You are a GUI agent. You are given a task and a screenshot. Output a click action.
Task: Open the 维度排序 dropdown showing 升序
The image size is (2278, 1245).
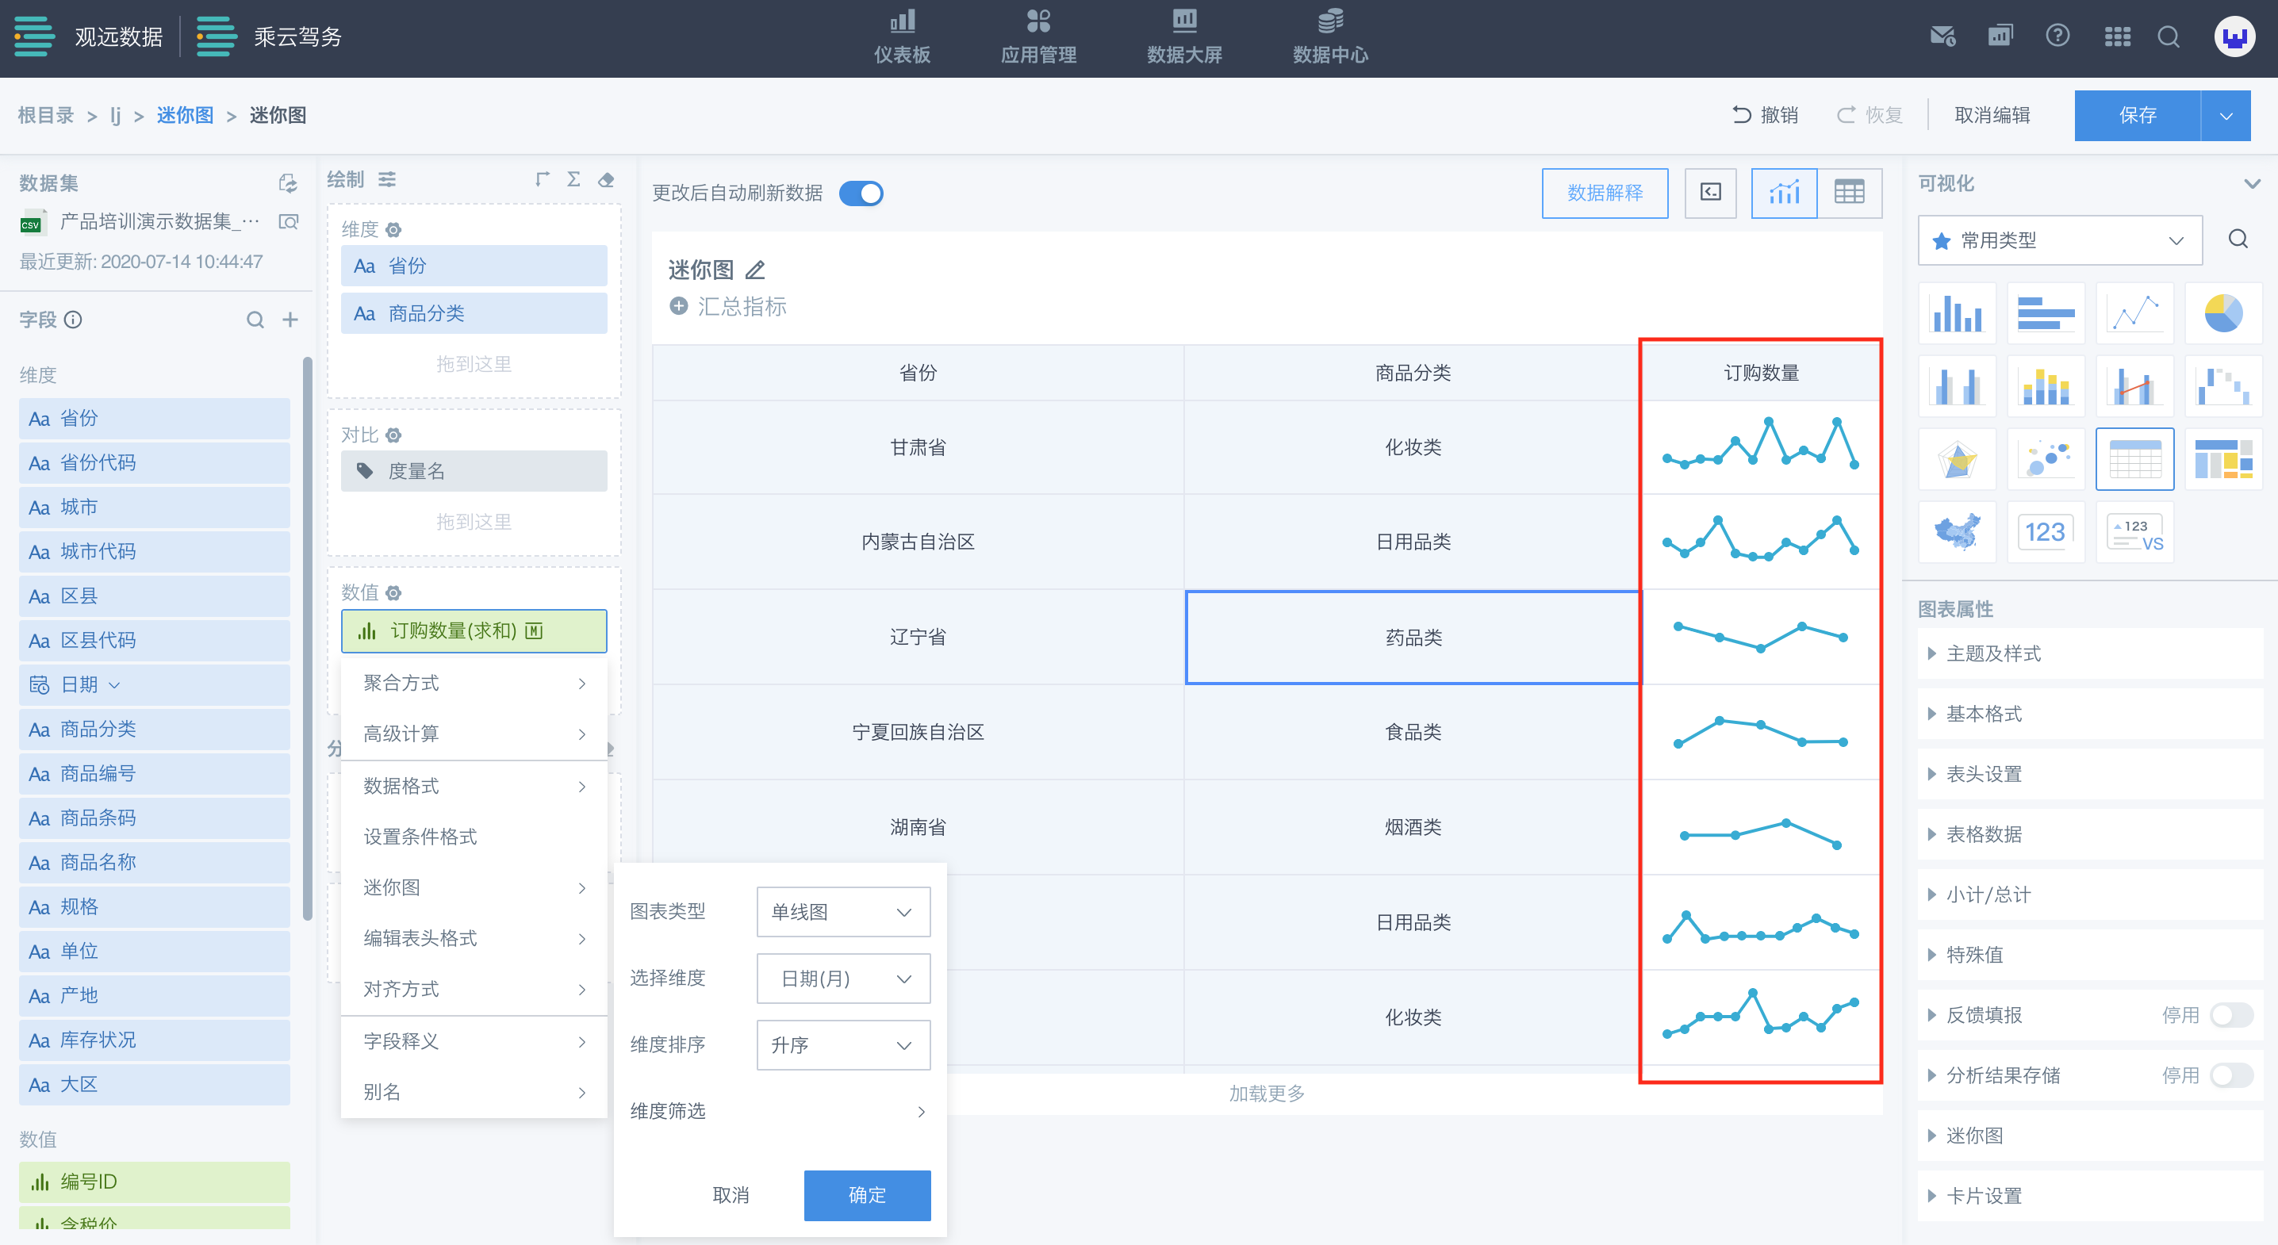point(843,1045)
